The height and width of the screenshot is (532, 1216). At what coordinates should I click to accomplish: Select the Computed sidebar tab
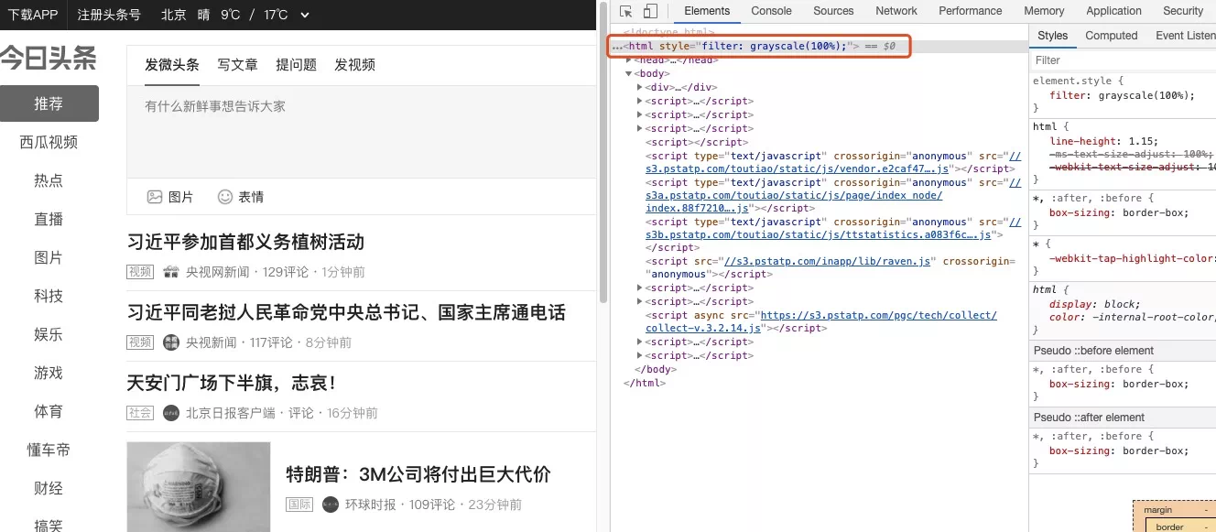click(x=1111, y=36)
